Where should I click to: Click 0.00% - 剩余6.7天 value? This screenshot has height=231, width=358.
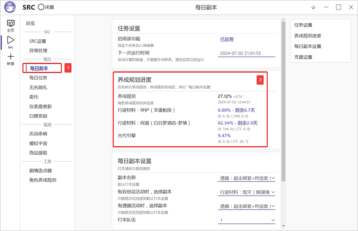[236, 110]
